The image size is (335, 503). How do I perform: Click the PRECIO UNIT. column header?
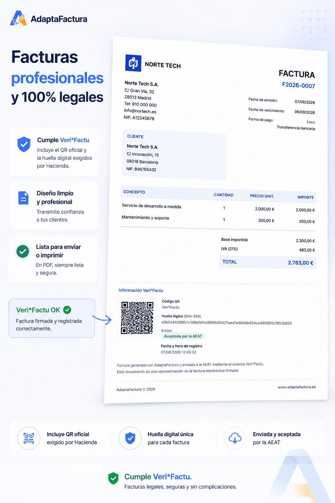point(262,196)
